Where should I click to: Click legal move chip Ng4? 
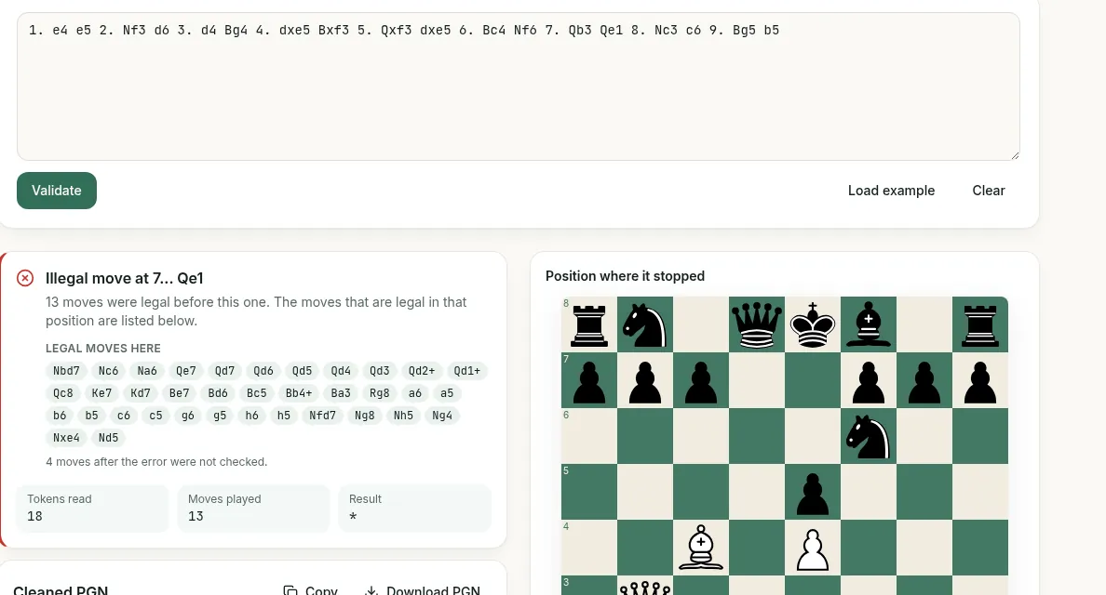(x=442, y=416)
